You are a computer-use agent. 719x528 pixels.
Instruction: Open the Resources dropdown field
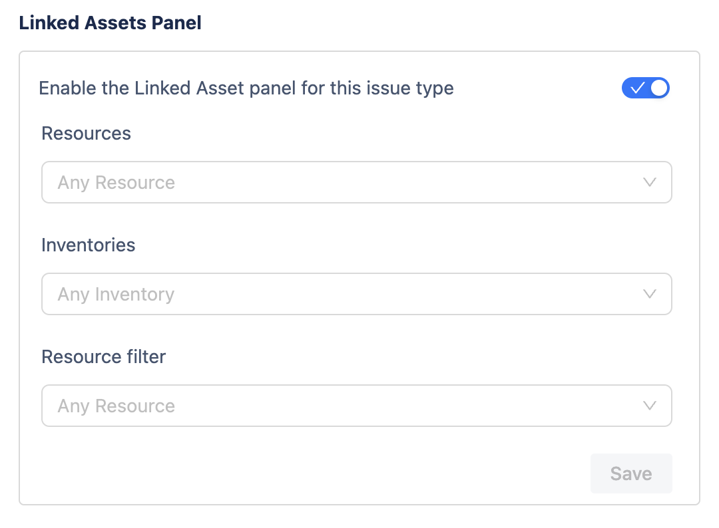[356, 182]
